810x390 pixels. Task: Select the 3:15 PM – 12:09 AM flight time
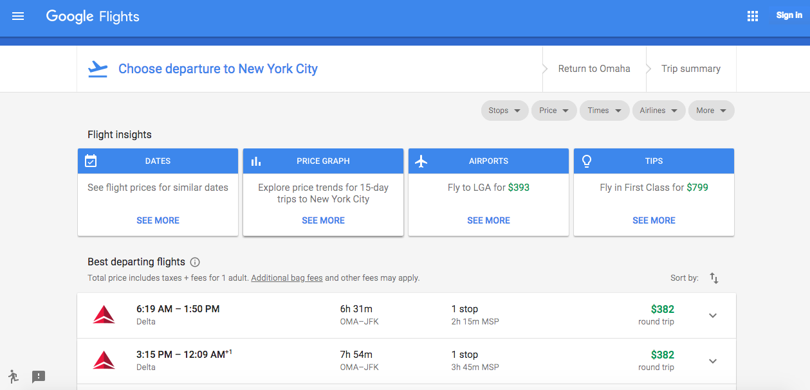pos(184,354)
